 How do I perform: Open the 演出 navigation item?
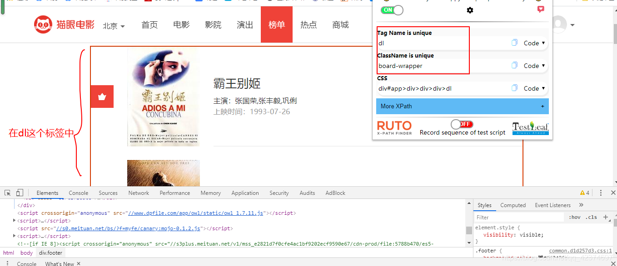coord(245,24)
